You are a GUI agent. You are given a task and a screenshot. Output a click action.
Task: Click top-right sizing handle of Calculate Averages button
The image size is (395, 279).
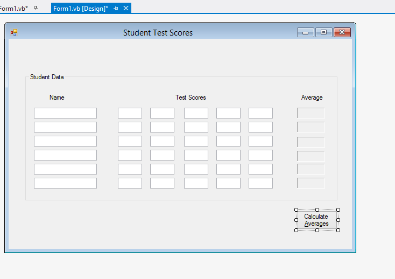[338, 210]
